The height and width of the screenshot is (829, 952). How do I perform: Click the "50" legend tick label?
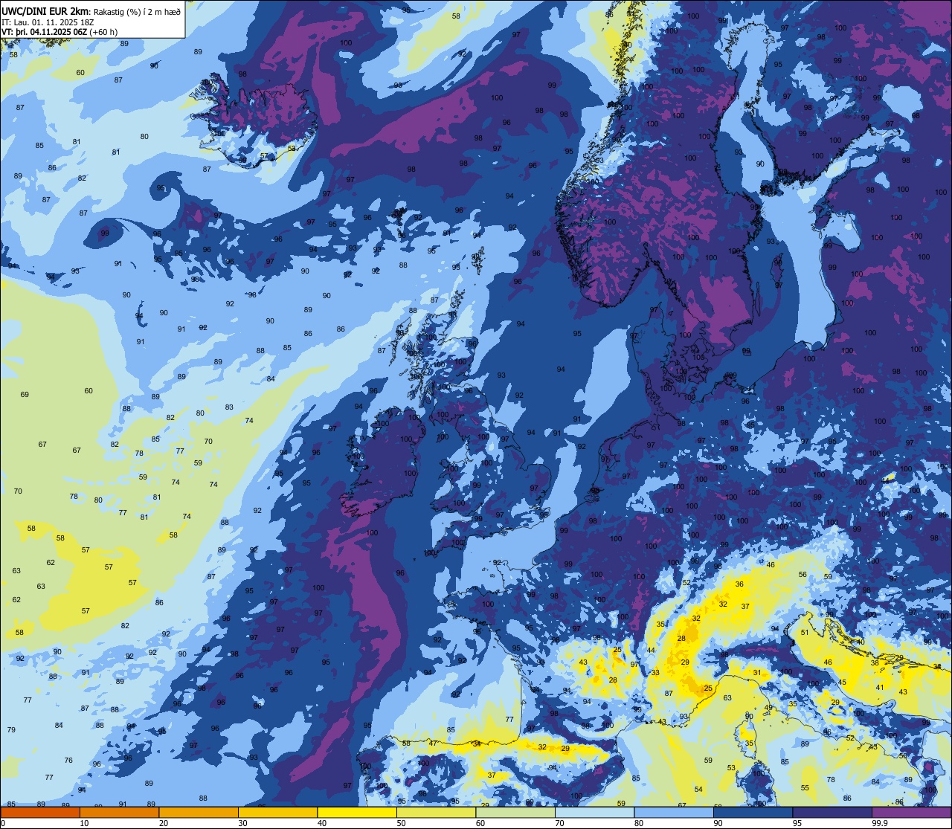402,823
